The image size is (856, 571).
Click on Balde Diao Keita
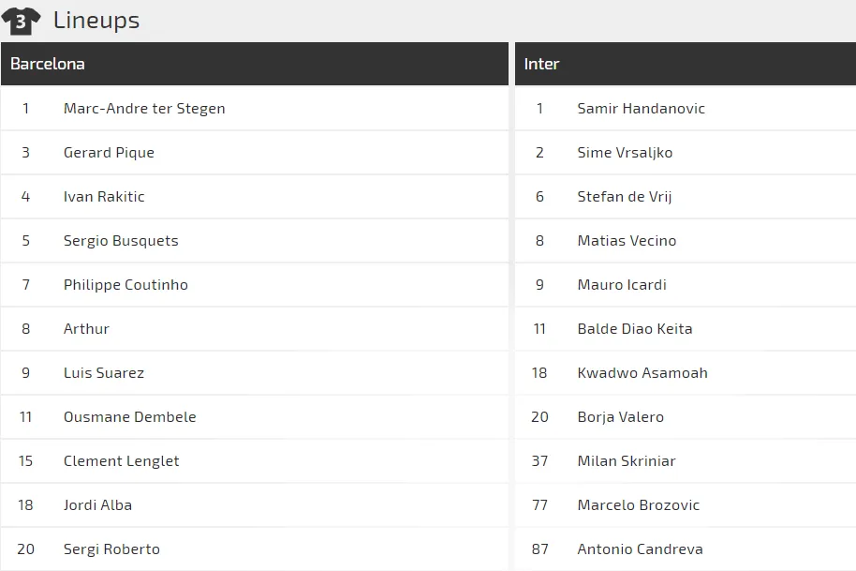coord(635,328)
